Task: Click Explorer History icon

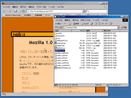Action: pos(91,24)
